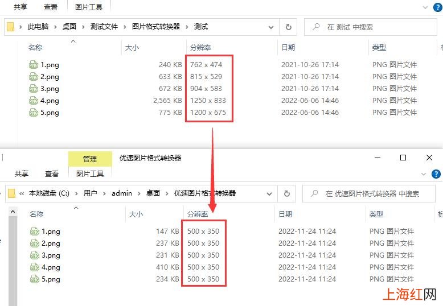Click 3.png file icon in 测试 window

34,89
